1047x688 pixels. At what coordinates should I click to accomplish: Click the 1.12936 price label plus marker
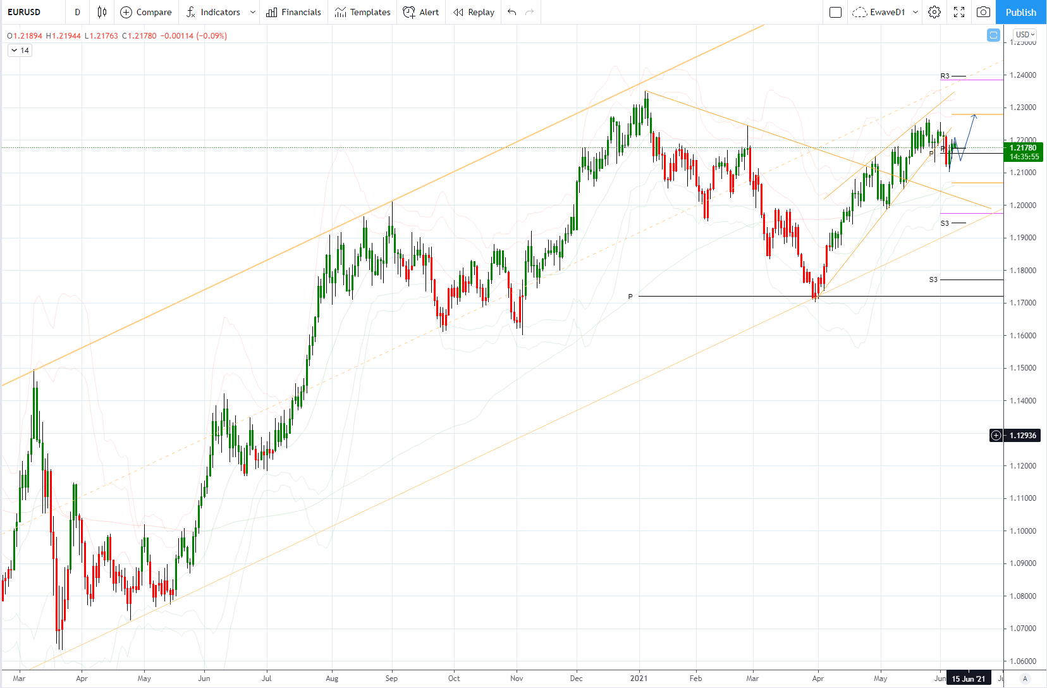(x=996, y=435)
